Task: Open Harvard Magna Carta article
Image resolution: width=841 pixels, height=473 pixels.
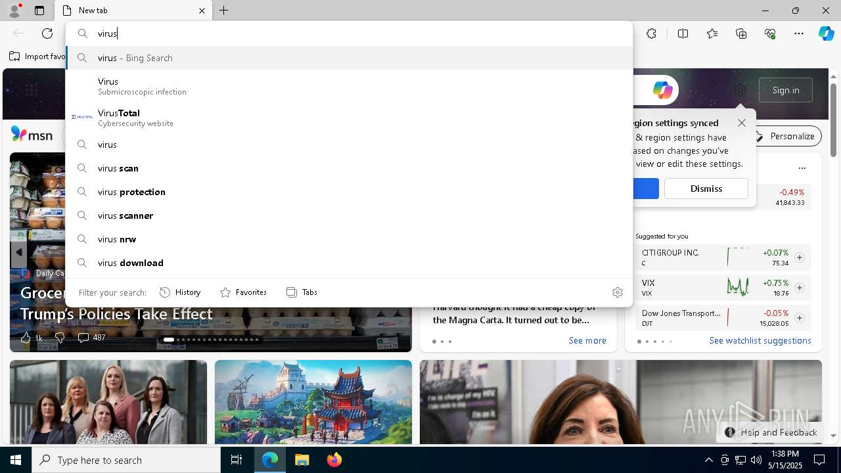Action: click(514, 315)
